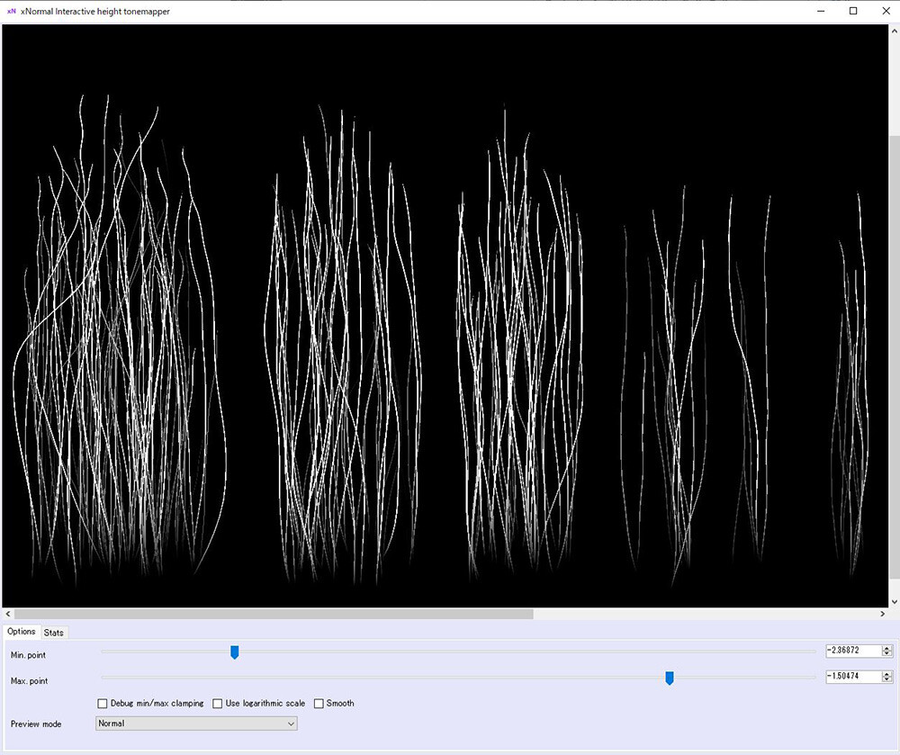This screenshot has width=900, height=755.
Task: Click the horizontal scrollbar right arrow
Action: point(883,614)
